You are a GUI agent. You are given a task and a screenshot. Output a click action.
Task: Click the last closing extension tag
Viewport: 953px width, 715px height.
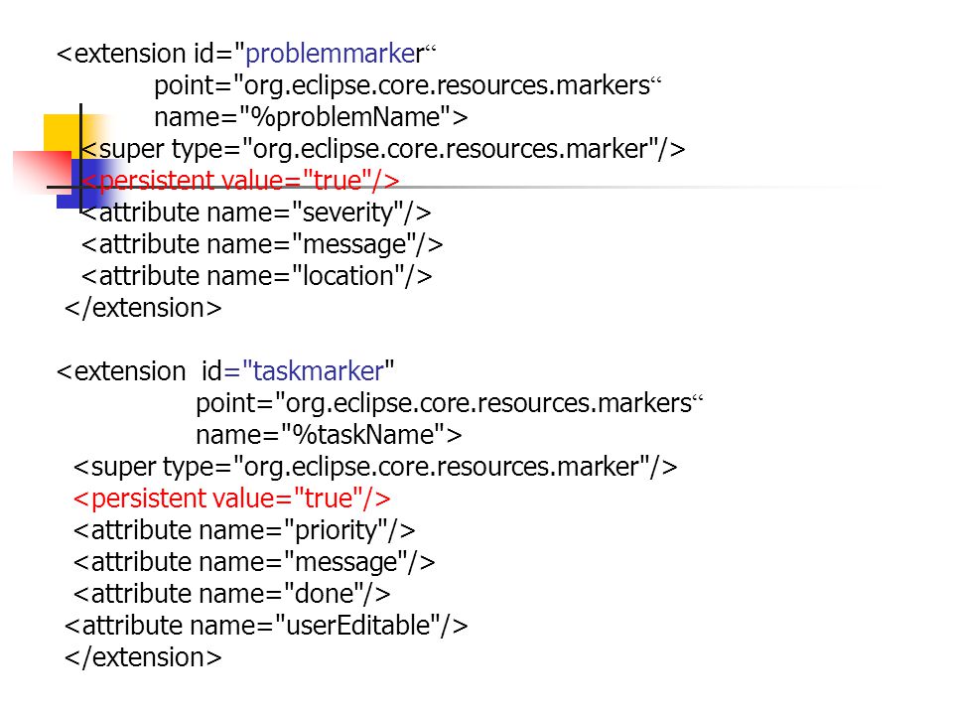(143, 657)
